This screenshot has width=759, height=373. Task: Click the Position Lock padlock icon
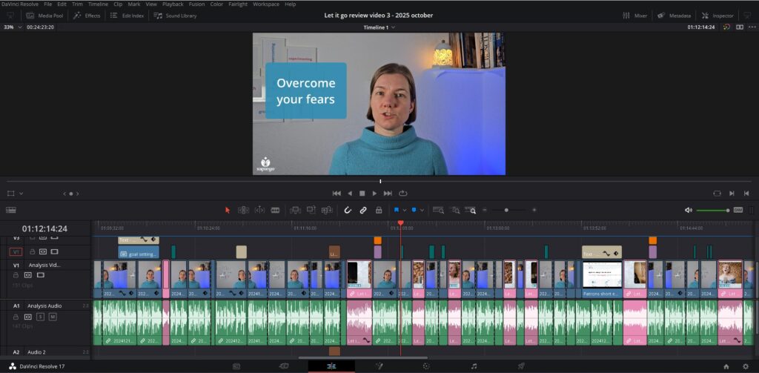379,210
